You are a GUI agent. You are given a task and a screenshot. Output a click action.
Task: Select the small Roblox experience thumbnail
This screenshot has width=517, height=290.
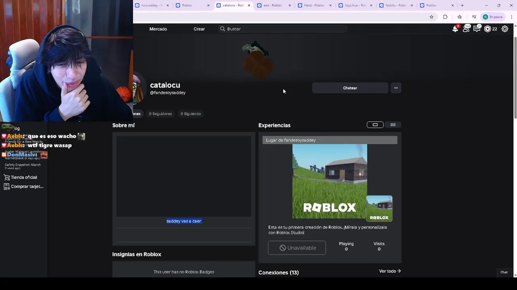(x=379, y=208)
